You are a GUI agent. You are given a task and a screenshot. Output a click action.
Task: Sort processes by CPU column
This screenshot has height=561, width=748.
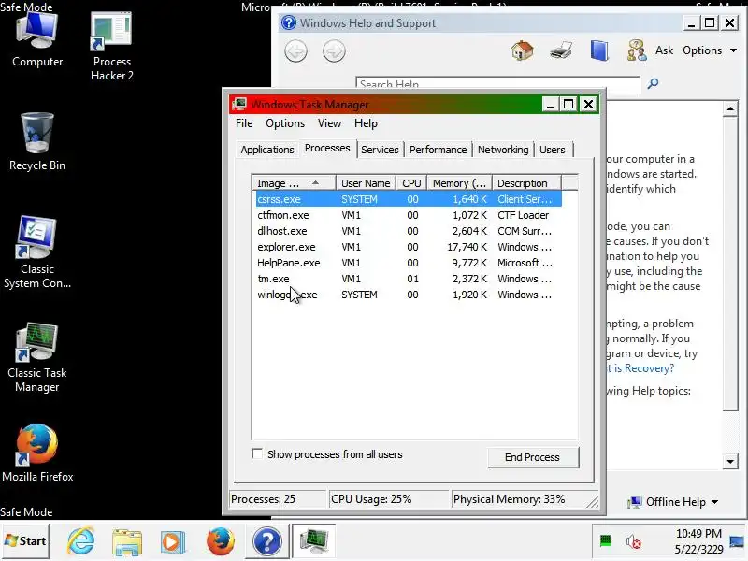click(411, 183)
